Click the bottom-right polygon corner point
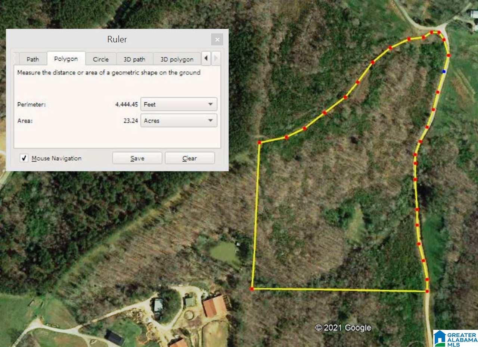The image size is (478, 347). point(427,291)
